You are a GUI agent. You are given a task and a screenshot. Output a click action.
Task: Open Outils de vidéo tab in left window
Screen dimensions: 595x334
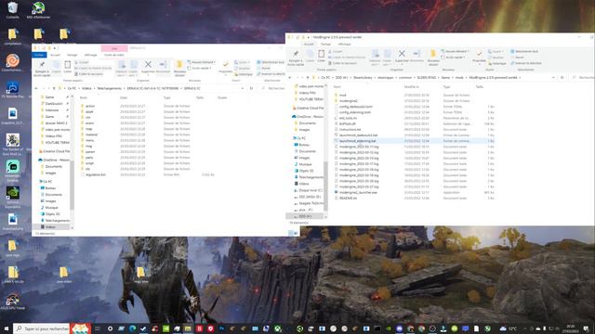point(114,55)
